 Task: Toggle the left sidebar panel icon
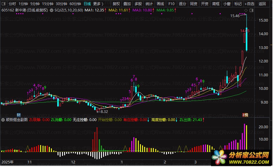(3, 4)
